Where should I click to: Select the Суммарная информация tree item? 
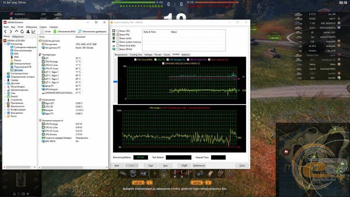(x=25, y=47)
